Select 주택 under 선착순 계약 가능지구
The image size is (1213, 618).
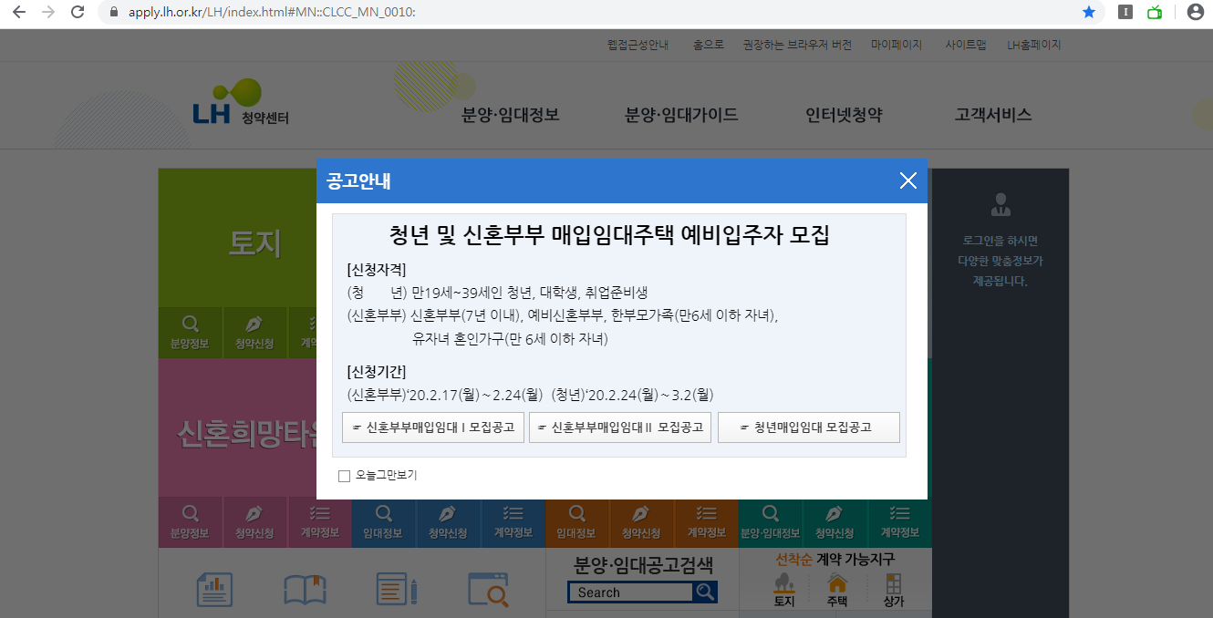tap(836, 591)
